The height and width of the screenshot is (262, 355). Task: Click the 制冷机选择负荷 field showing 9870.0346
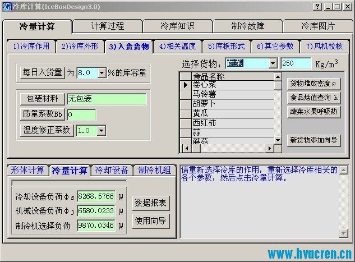96,226
